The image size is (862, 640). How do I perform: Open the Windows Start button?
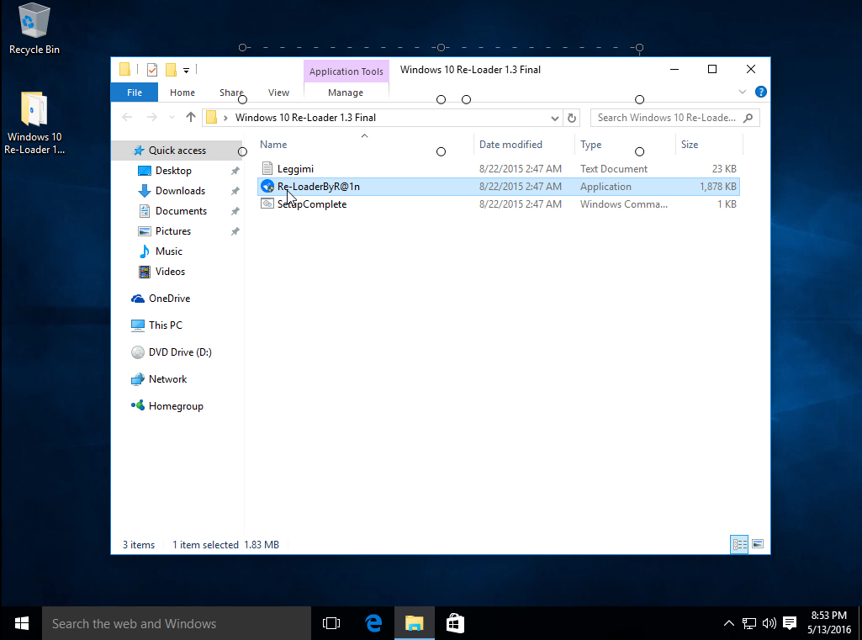tap(21, 623)
